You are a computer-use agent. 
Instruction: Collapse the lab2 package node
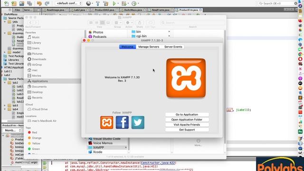click(5, 83)
